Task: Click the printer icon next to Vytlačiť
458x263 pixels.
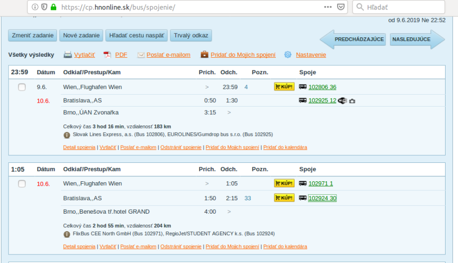Action: coord(68,55)
